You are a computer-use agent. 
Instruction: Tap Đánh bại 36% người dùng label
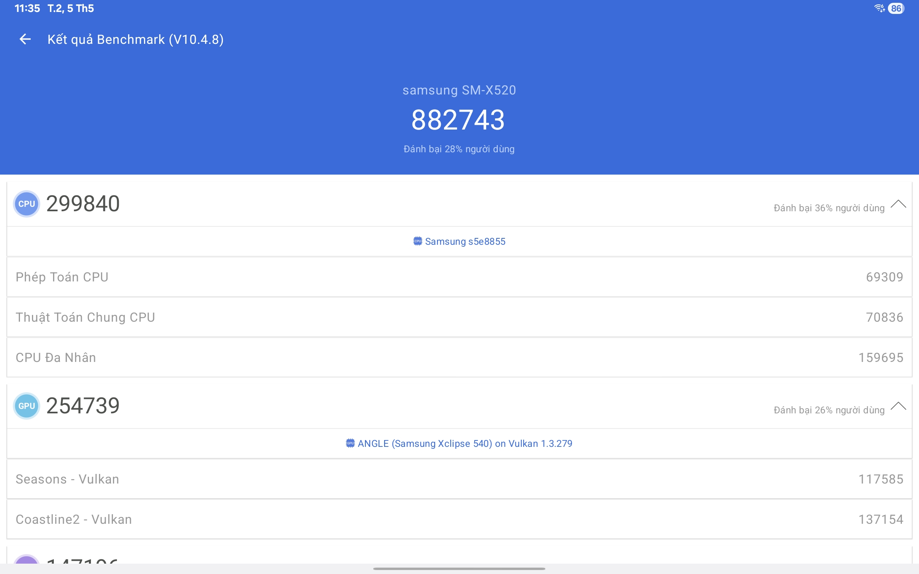[x=829, y=208]
